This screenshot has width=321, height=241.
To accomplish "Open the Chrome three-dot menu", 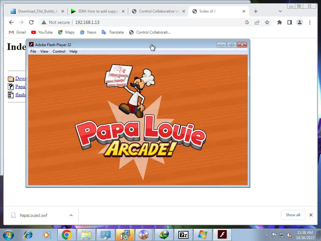I will [x=310, y=22].
